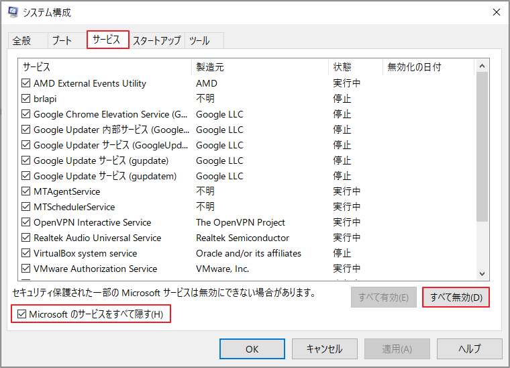
Task: Sort by the 製造元 column header
Action: point(260,67)
